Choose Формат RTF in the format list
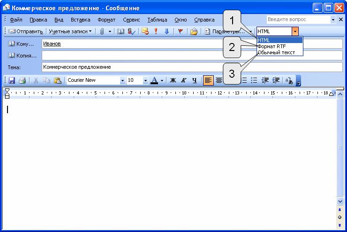The image size is (347, 232). [280, 46]
